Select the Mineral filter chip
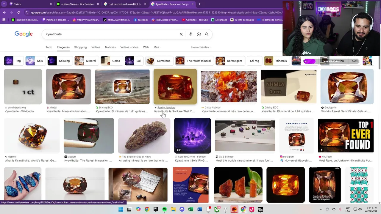 [87, 61]
